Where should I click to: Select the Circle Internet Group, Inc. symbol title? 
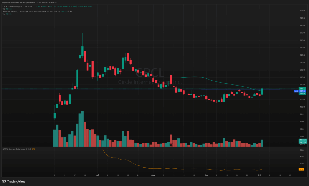(x=15, y=6)
